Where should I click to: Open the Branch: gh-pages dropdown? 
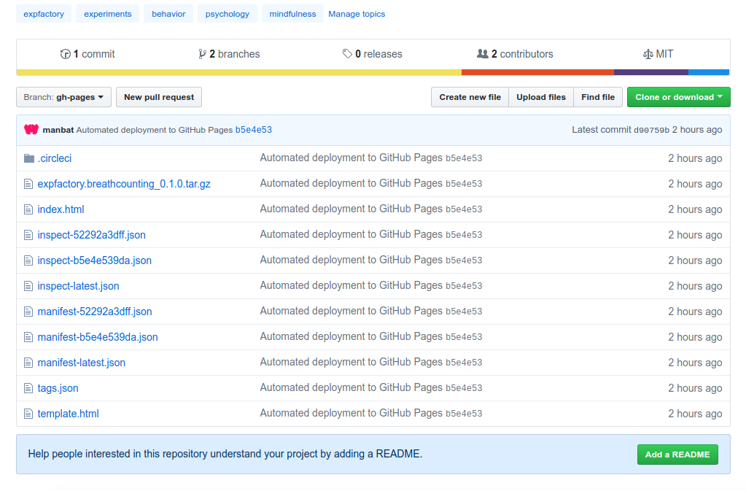63,97
